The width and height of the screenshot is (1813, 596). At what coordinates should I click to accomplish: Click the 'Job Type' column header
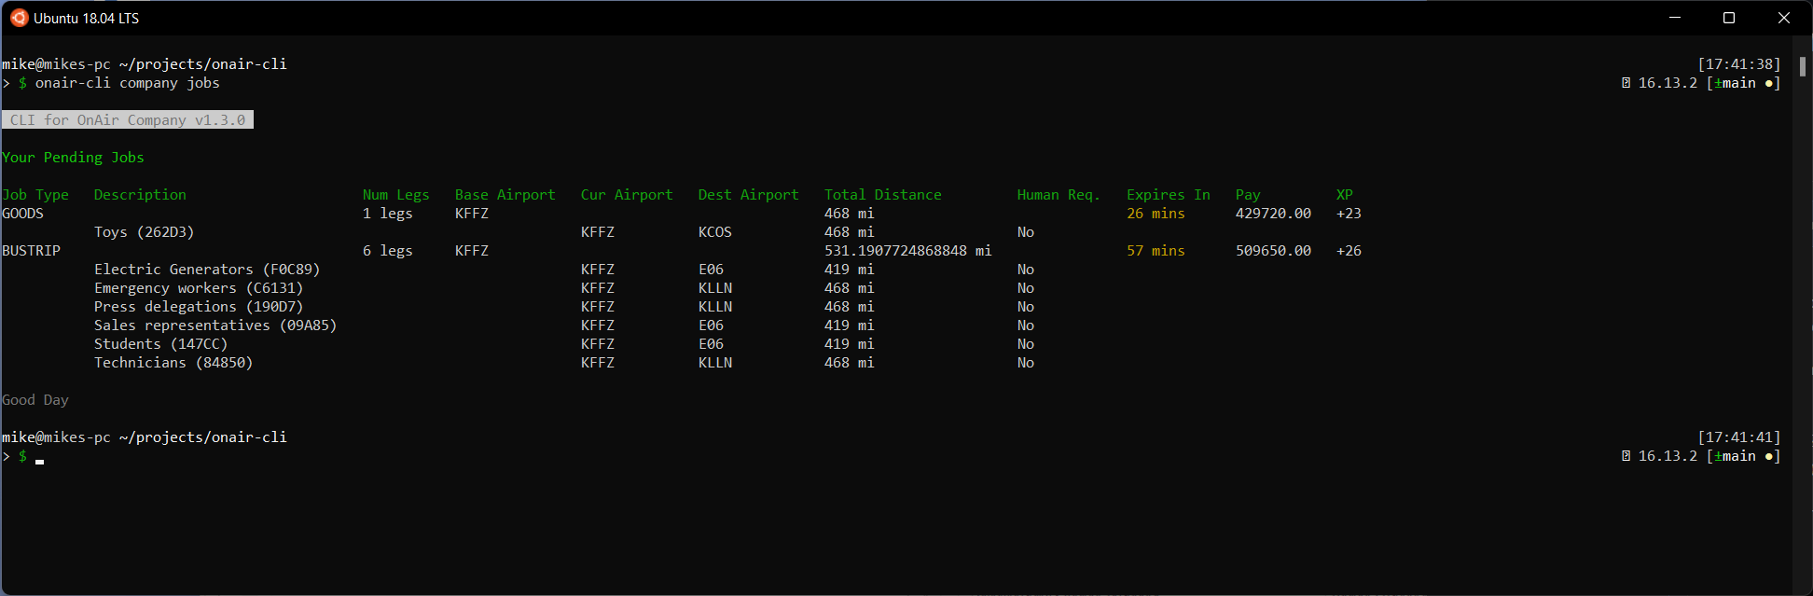click(x=35, y=195)
